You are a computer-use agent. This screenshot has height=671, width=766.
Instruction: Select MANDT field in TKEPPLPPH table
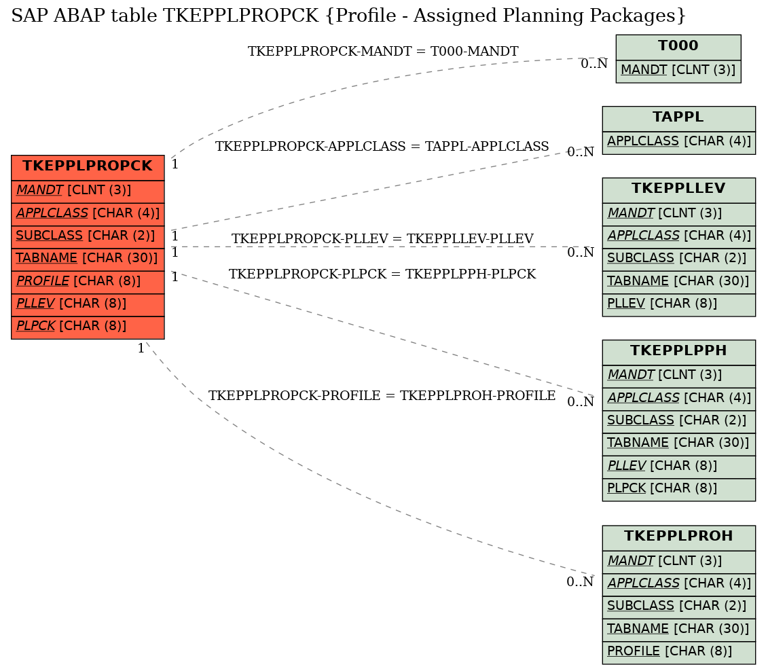pyautogui.click(x=678, y=376)
